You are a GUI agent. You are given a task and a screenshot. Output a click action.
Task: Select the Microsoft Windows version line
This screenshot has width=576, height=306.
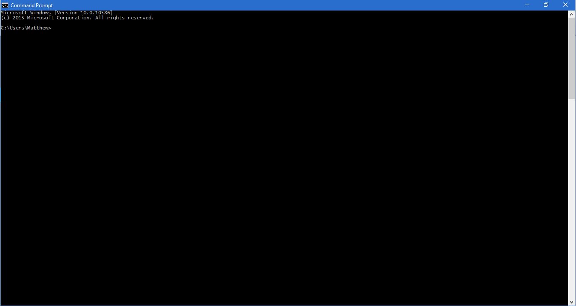pos(57,12)
